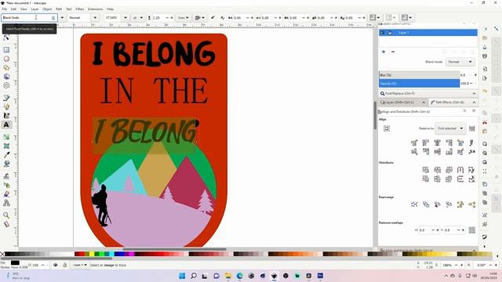502x282 pixels.
Task: Pick the cyan swatch in palette
Action: point(111,254)
